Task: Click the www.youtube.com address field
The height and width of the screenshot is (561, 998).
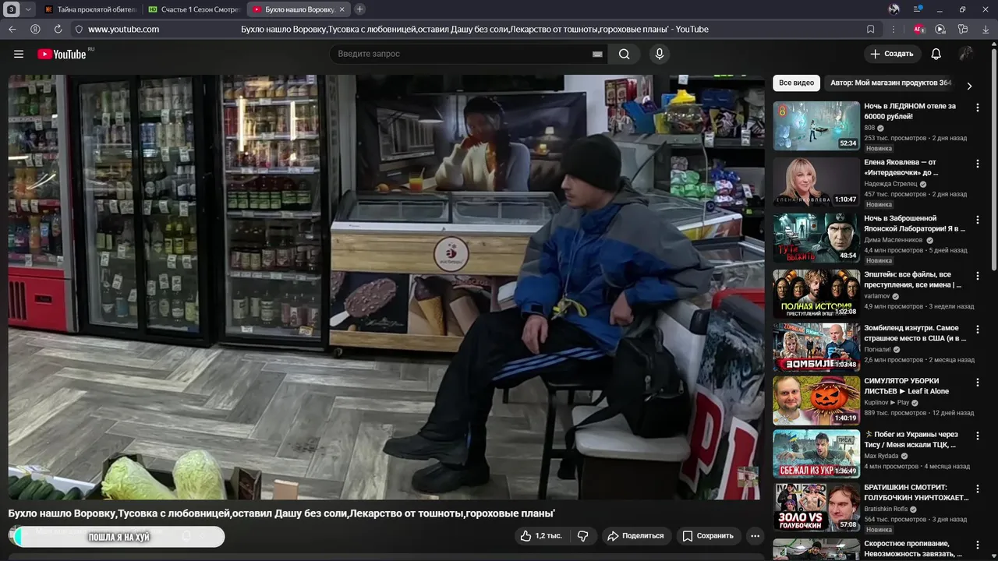Action: click(123, 29)
